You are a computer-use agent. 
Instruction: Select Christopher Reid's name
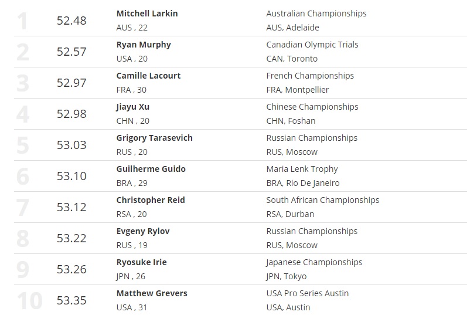[151, 200]
